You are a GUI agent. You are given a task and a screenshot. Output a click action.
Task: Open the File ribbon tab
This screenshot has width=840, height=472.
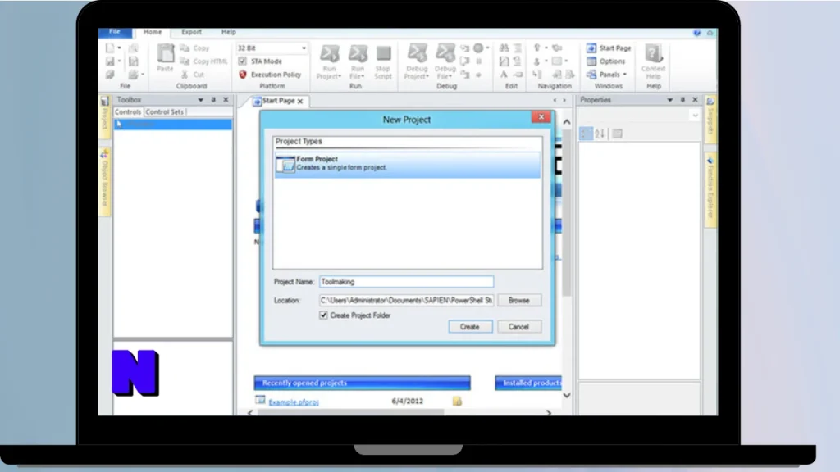[x=115, y=32]
